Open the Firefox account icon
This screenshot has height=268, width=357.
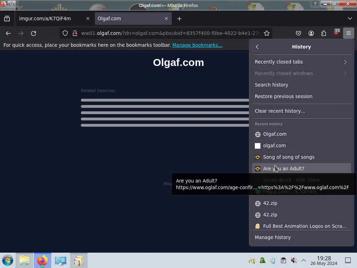(x=311, y=33)
